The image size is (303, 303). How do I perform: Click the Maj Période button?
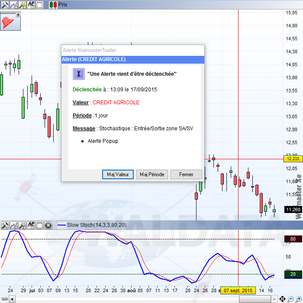[x=152, y=174]
